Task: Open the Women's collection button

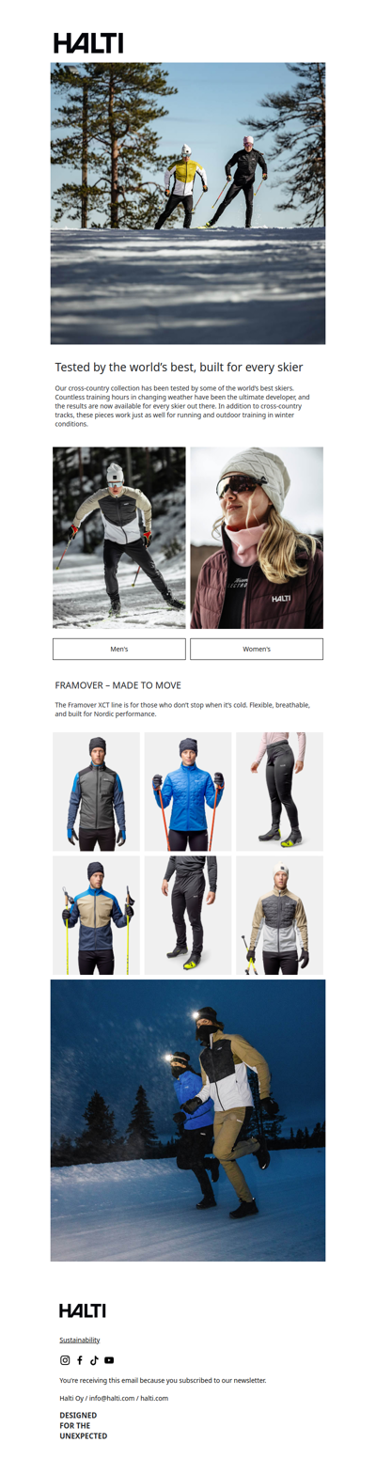Action: pyautogui.click(x=257, y=649)
